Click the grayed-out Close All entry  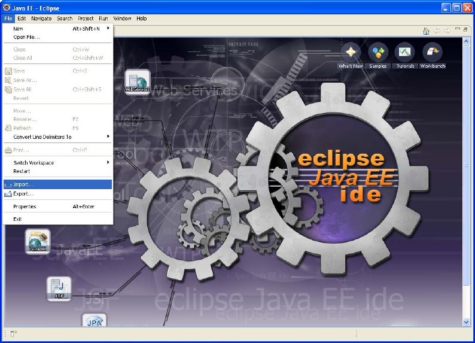[x=57, y=58]
